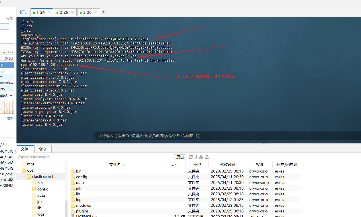This screenshot has width=361, height=217.
Task: Click logs folder icon in file list
Action: (x=73, y=200)
